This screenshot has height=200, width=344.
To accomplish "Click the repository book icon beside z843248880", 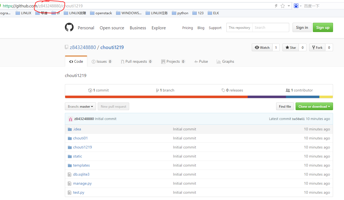I will click(x=67, y=47).
